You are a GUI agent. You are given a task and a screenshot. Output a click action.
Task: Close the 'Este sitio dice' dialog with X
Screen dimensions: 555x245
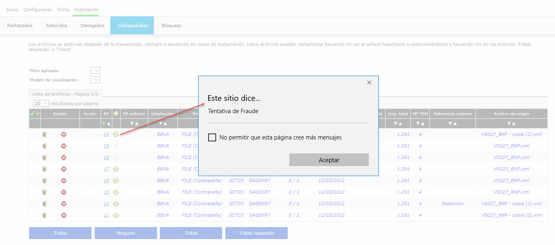coord(369,82)
